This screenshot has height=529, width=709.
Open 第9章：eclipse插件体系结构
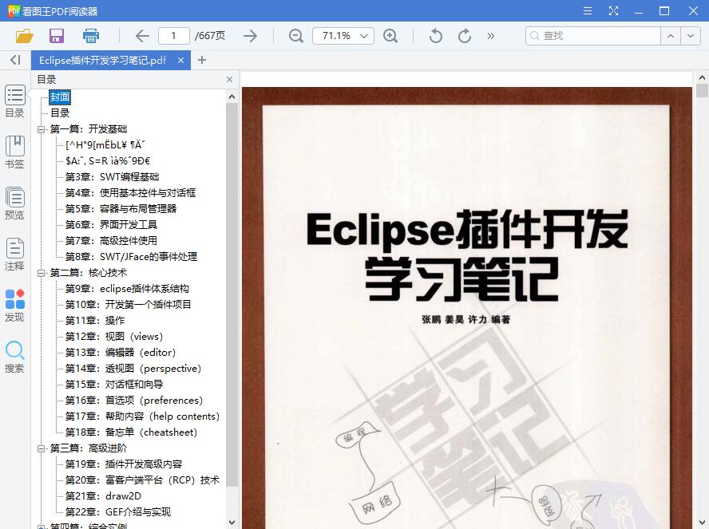coord(127,289)
